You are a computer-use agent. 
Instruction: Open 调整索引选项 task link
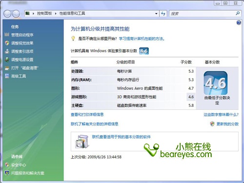pos(22,51)
